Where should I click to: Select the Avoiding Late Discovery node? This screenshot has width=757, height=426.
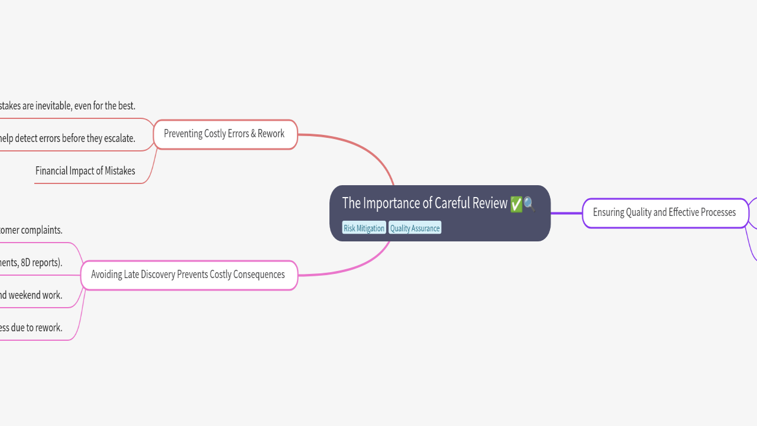(x=188, y=275)
